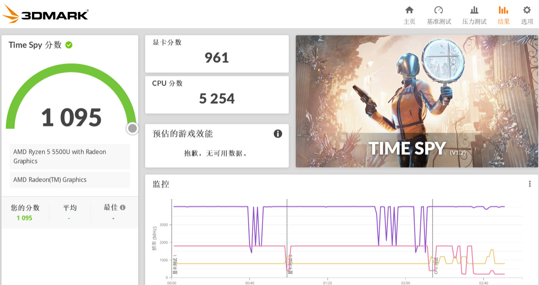Open the 监控 panel three-dot menu
This screenshot has height=285, width=539.
click(530, 184)
